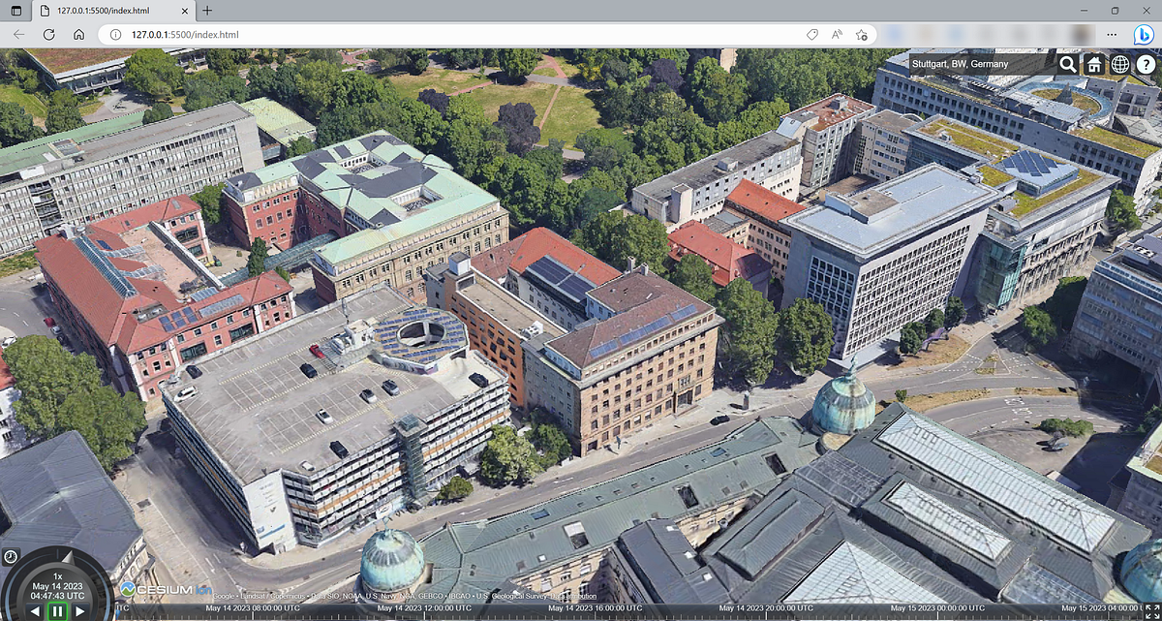The width and height of the screenshot is (1162, 621).
Task: Click the read aloud icon in address bar
Action: [836, 33]
